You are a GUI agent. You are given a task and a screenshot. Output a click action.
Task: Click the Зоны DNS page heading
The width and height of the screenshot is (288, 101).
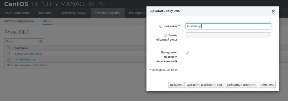pyautogui.click(x=17, y=32)
